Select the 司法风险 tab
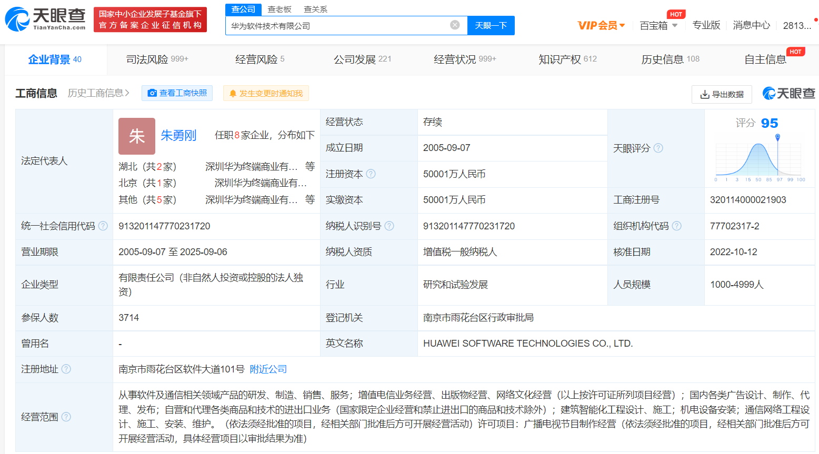 (157, 59)
